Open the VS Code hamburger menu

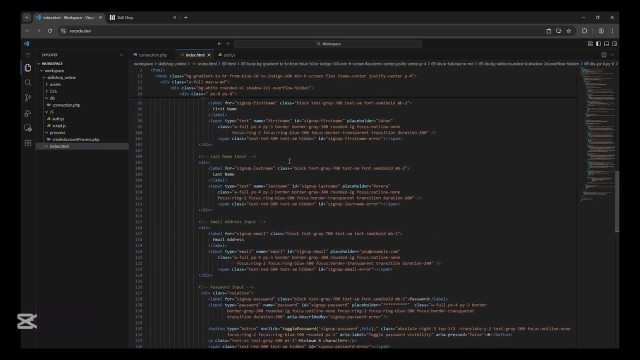pyautogui.click(x=28, y=55)
